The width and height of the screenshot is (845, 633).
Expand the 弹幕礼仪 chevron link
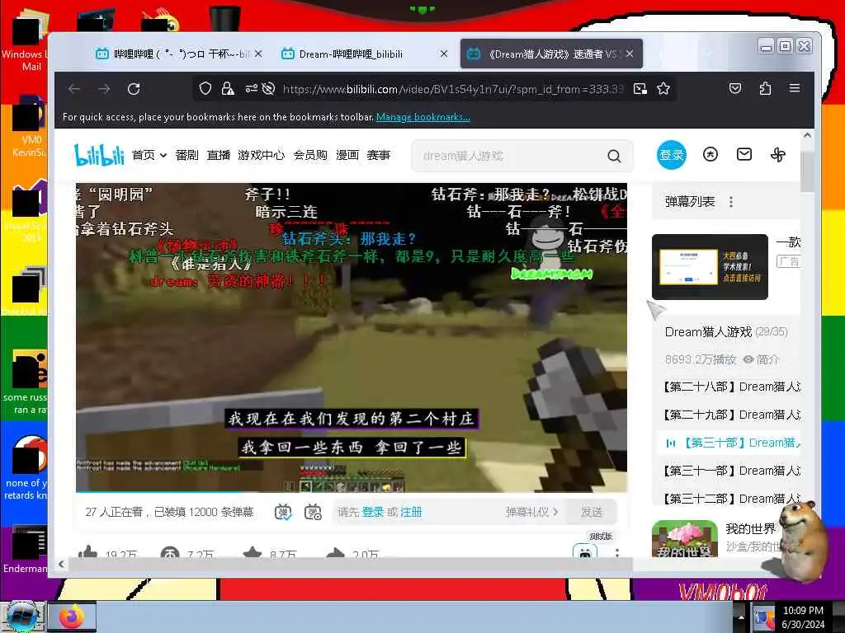531,512
